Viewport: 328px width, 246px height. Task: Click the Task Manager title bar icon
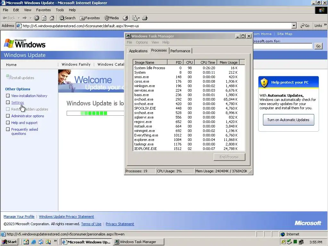(128, 36)
